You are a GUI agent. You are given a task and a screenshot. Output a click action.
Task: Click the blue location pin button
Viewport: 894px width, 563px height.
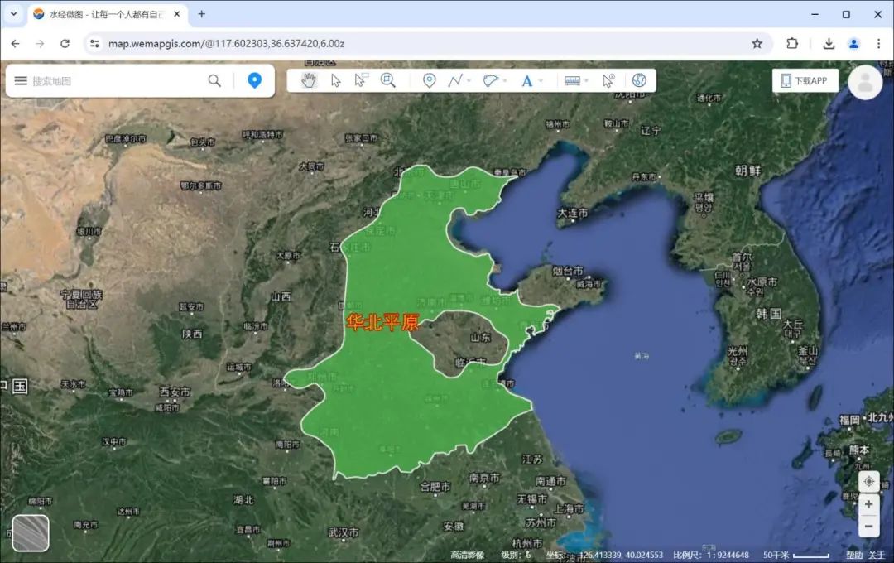point(254,80)
